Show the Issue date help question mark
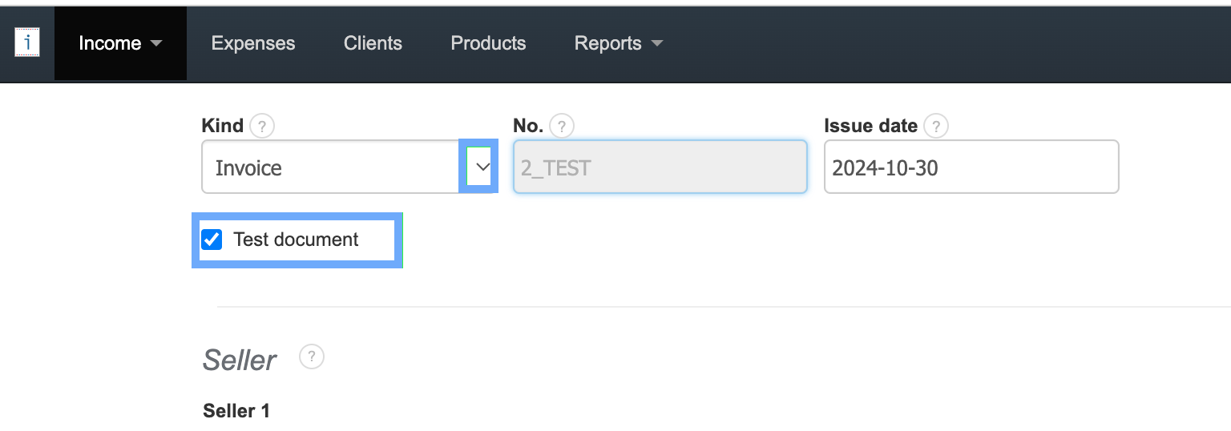Screen dimensions: 1231x431 936,126
